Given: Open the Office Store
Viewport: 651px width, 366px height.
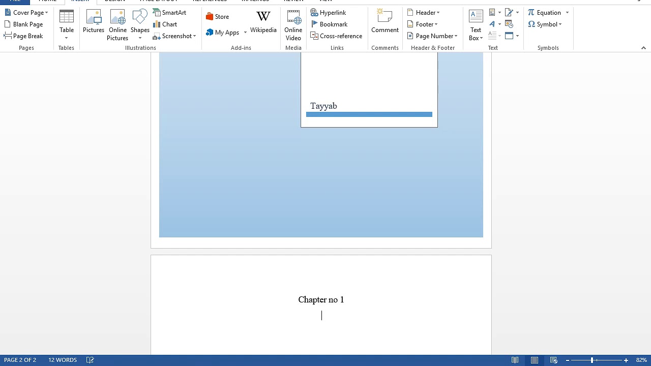Looking at the screenshot, I should [218, 16].
